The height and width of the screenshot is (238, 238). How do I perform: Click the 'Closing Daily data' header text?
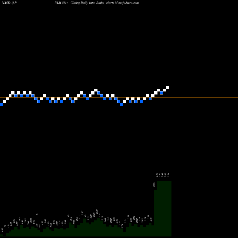(x=82, y=3)
